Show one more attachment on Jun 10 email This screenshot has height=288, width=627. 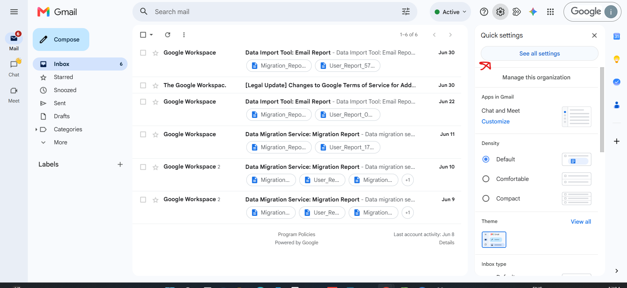[x=408, y=180]
